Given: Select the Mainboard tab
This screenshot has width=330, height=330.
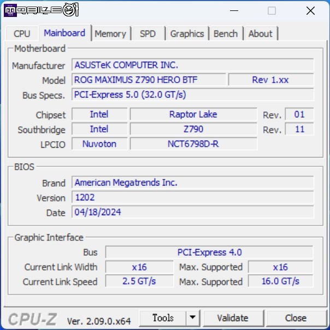Looking at the screenshot, I should click(x=64, y=33).
